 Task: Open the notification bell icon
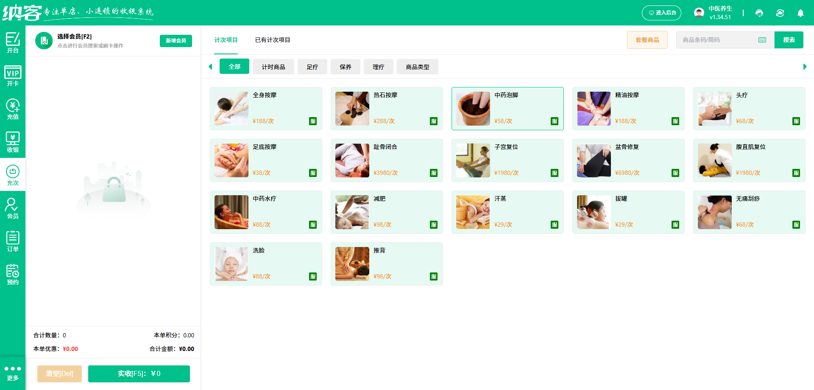800,13
